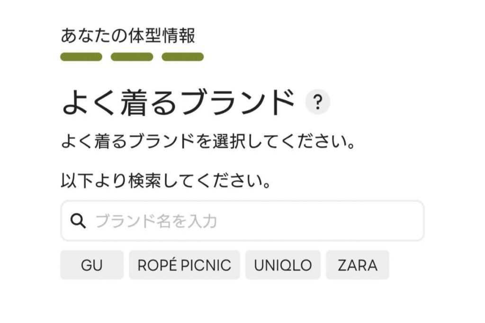
Task: Select the GU brand chip
Action: [91, 265]
